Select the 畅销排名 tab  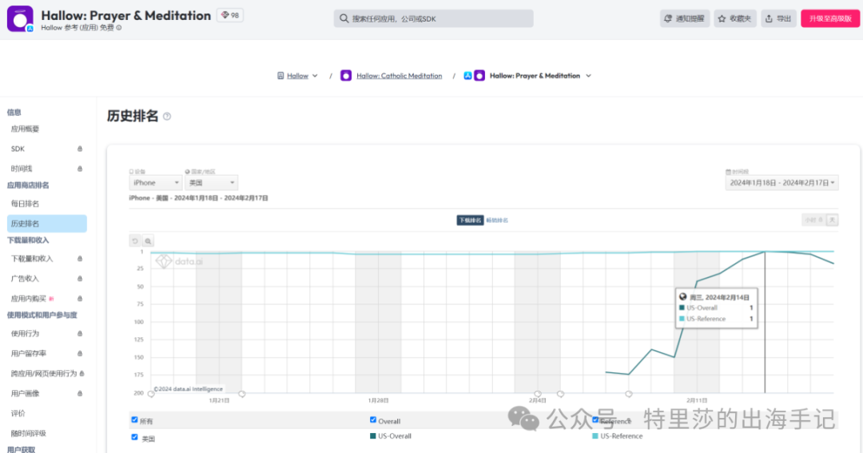497,221
